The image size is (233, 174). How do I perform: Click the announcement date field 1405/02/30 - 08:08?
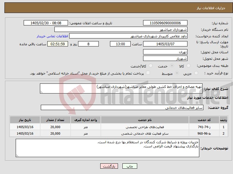pos(46,23)
